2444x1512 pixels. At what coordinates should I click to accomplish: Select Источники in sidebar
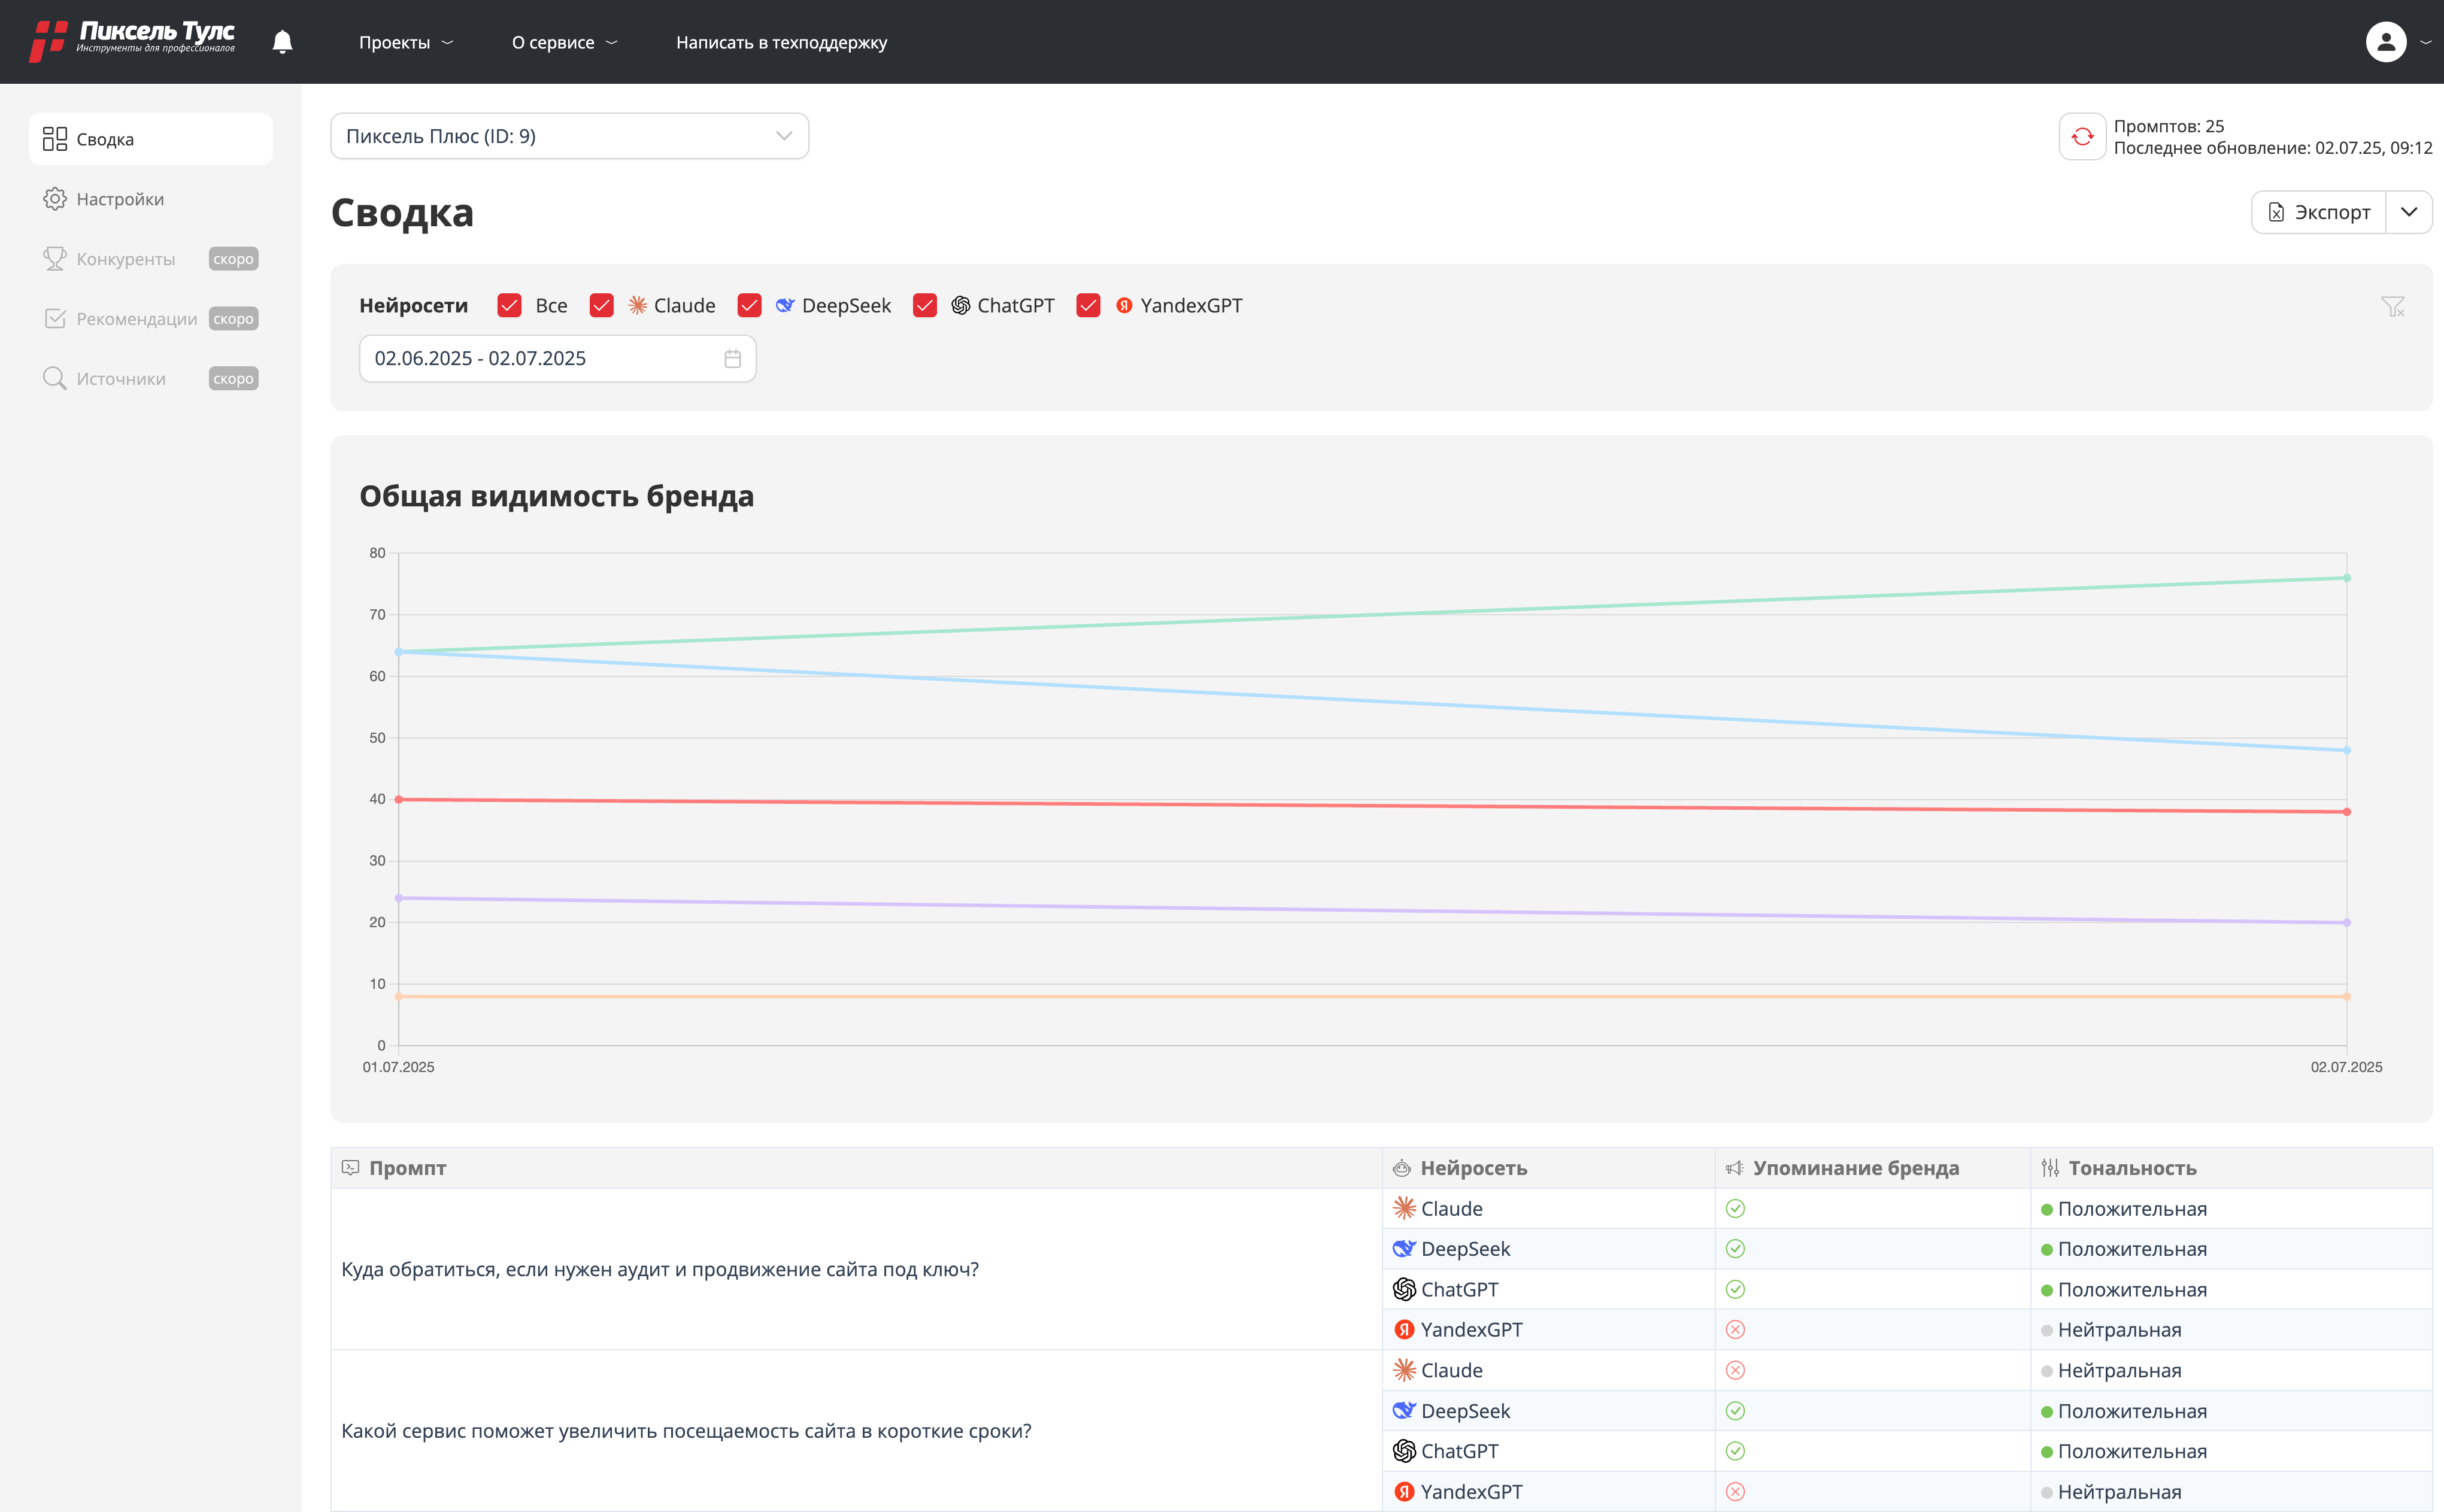151,379
